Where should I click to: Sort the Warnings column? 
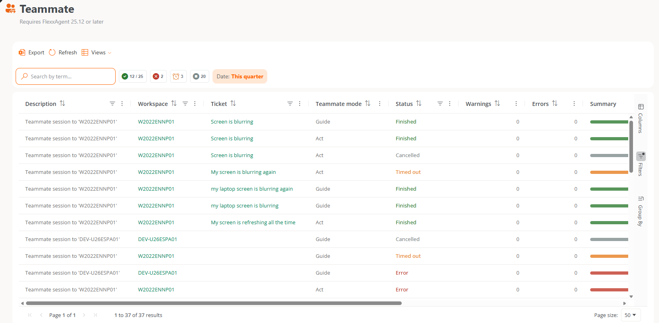(x=497, y=104)
